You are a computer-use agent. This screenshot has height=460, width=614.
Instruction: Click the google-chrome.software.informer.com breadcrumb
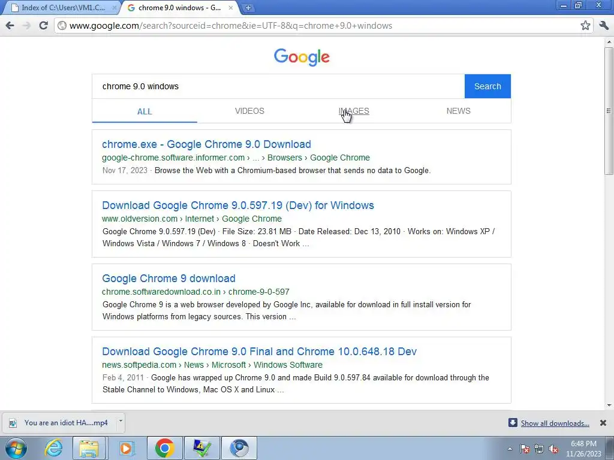coord(173,158)
